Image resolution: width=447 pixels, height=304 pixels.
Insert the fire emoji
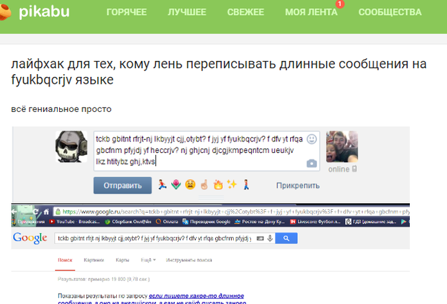pos(218,185)
